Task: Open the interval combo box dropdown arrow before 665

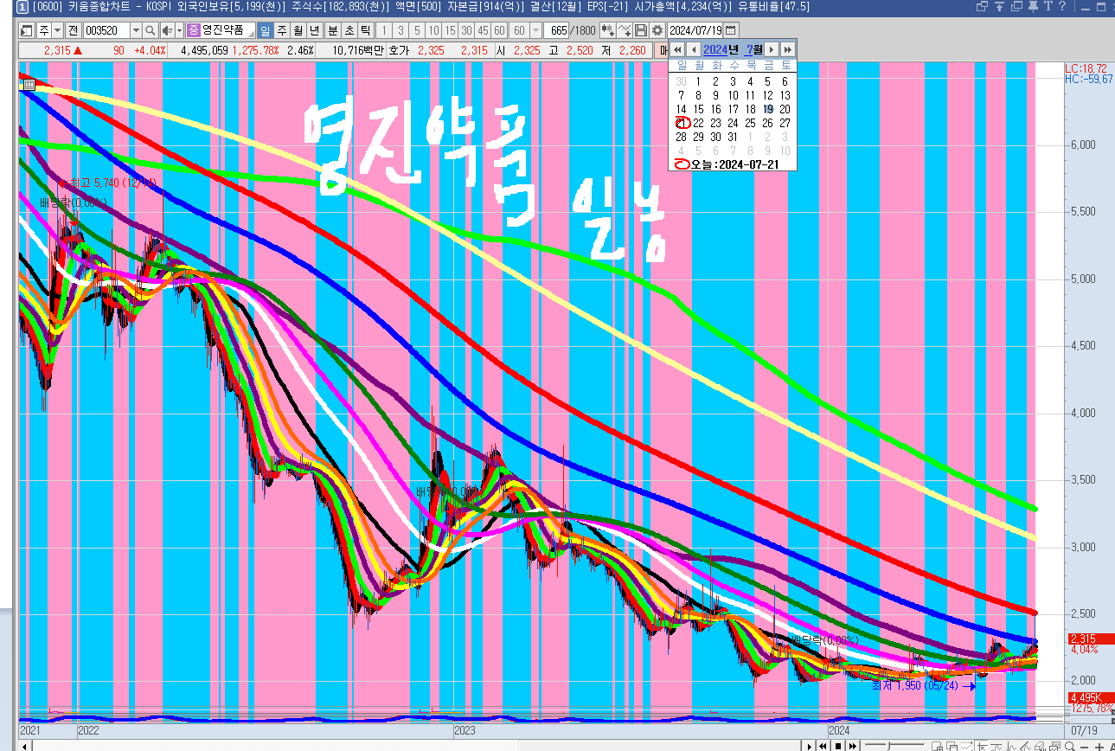Action: [537, 30]
